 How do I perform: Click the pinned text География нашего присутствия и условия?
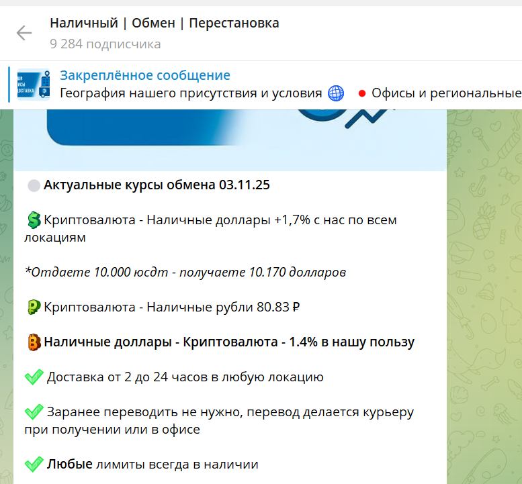(191, 93)
